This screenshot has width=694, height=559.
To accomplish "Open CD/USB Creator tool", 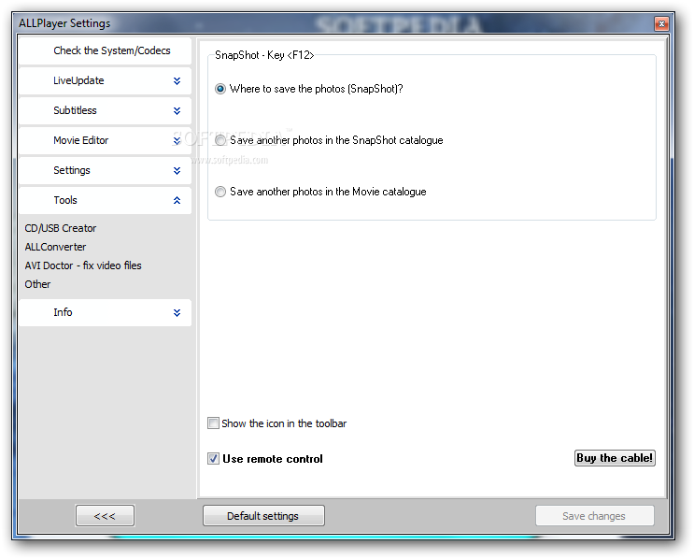I will click(x=61, y=228).
